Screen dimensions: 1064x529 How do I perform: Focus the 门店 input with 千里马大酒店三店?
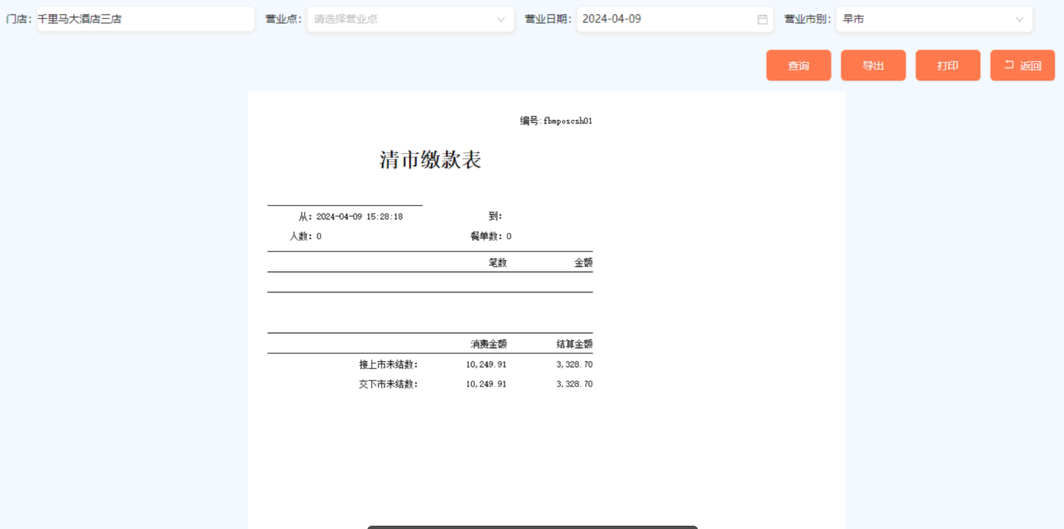145,19
